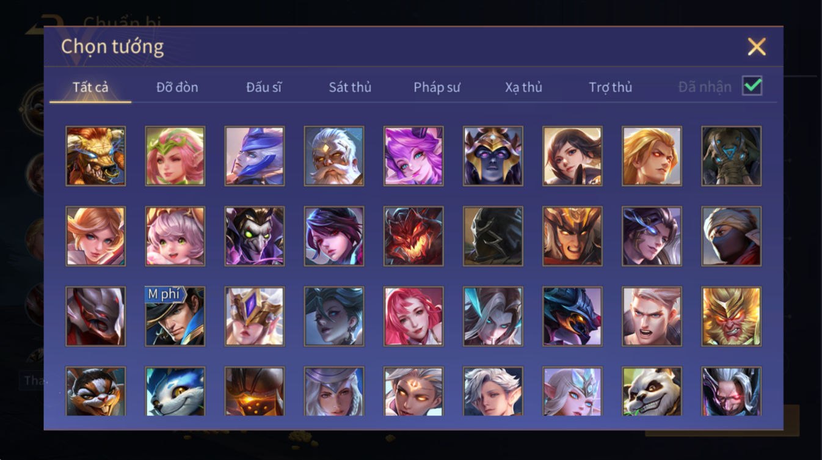Pick the blue wolf hero portrait

[175, 391]
